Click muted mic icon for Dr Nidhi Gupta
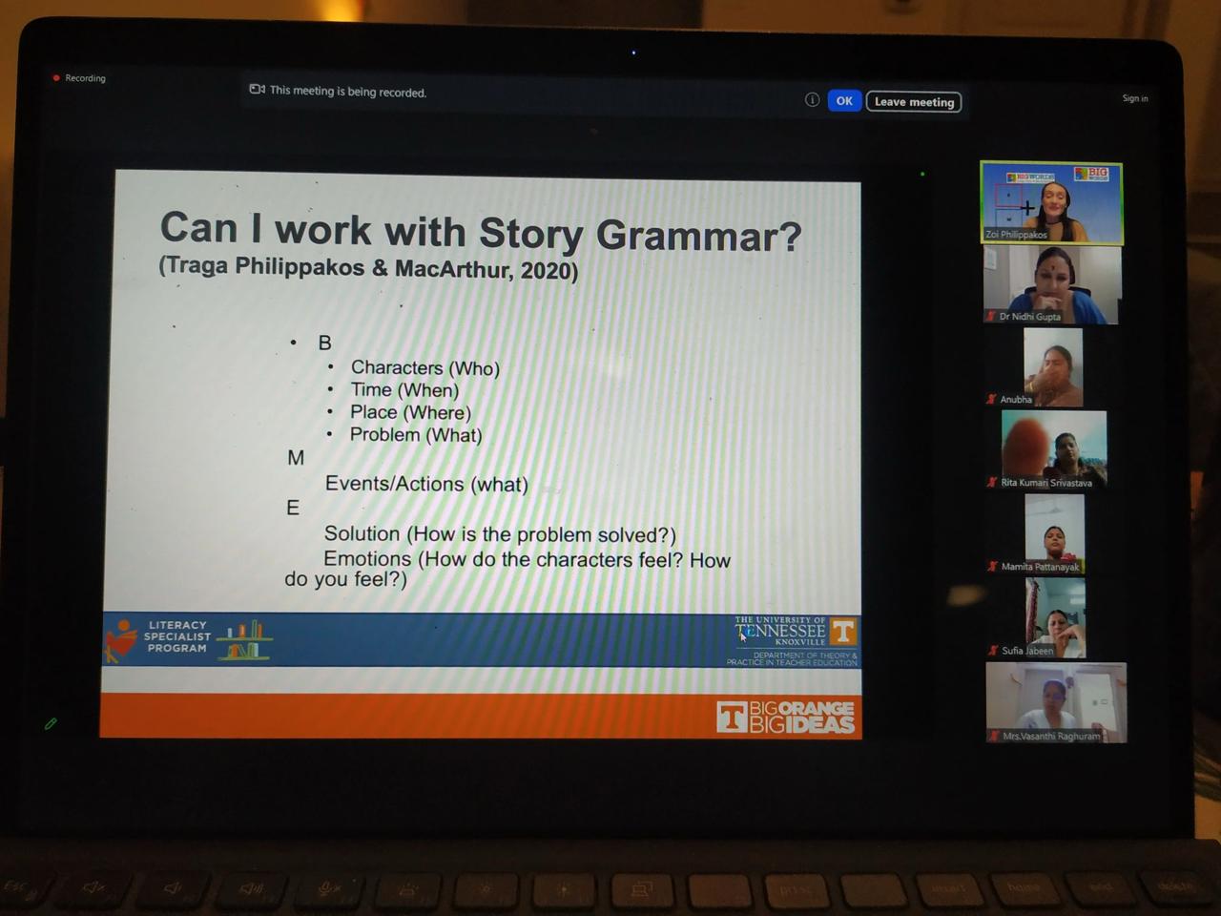Image resolution: width=1221 pixels, height=916 pixels. [992, 316]
